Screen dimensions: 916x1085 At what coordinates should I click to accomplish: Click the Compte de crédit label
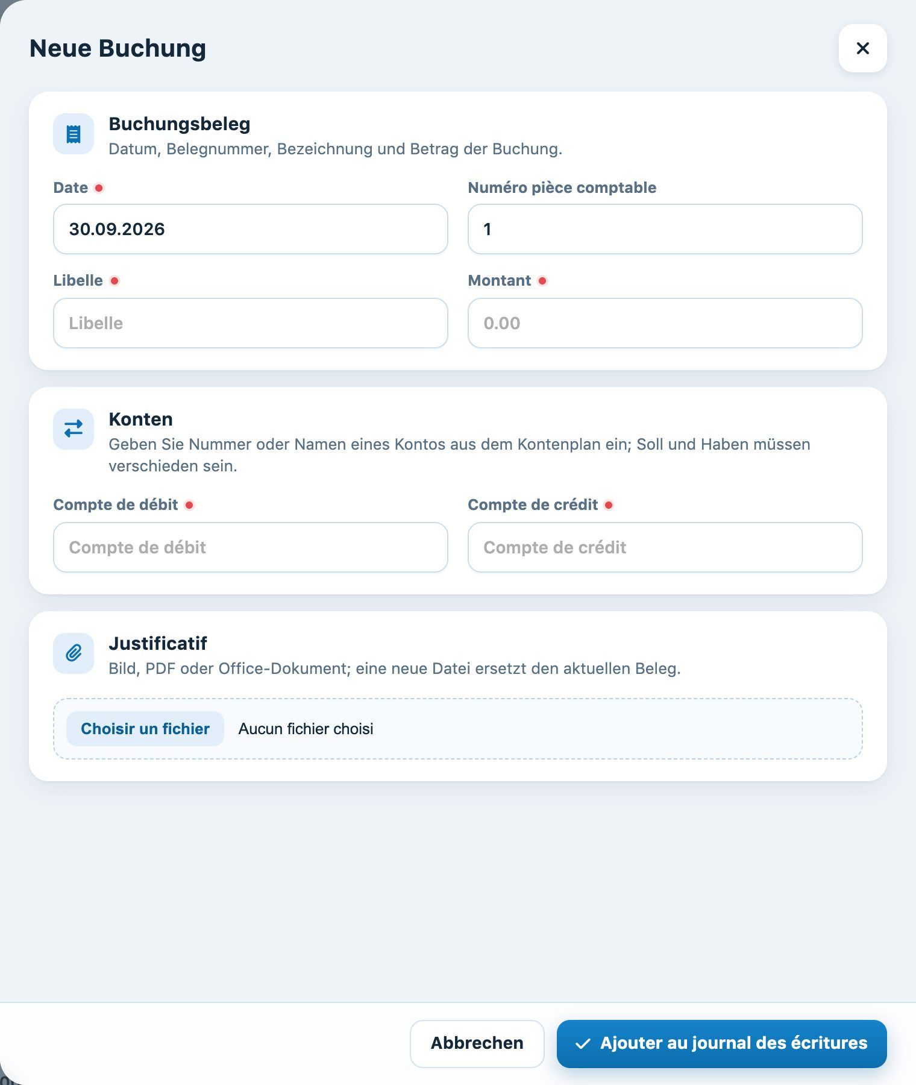tap(533, 505)
